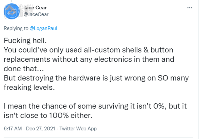Click the "freaking levels." line
Image resolution: width=200 pixels, height=139 pixels.
(x=29, y=87)
